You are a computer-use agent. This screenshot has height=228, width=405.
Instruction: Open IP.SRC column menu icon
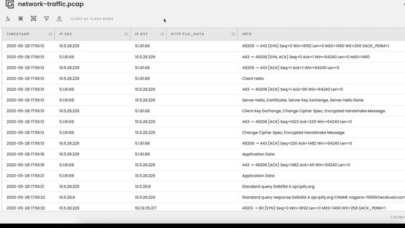click(127, 34)
